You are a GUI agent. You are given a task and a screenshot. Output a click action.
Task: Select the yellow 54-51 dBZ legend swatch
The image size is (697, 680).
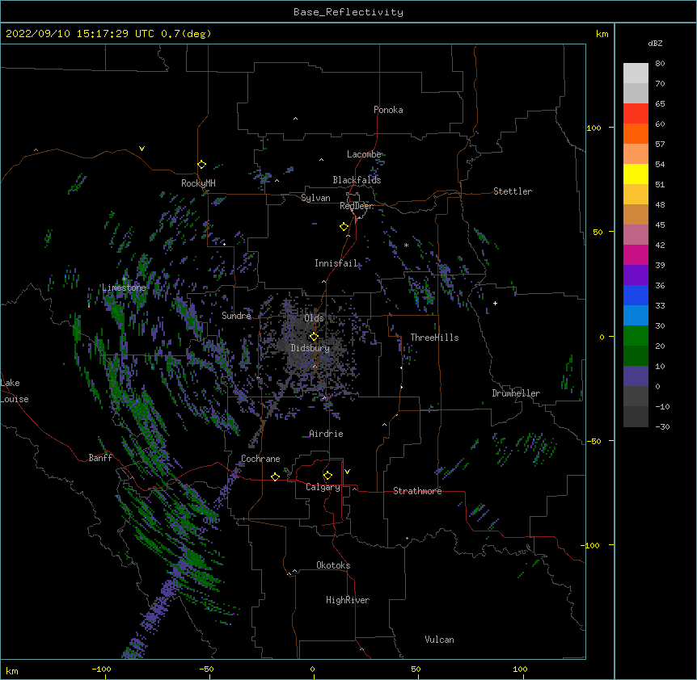click(x=636, y=174)
